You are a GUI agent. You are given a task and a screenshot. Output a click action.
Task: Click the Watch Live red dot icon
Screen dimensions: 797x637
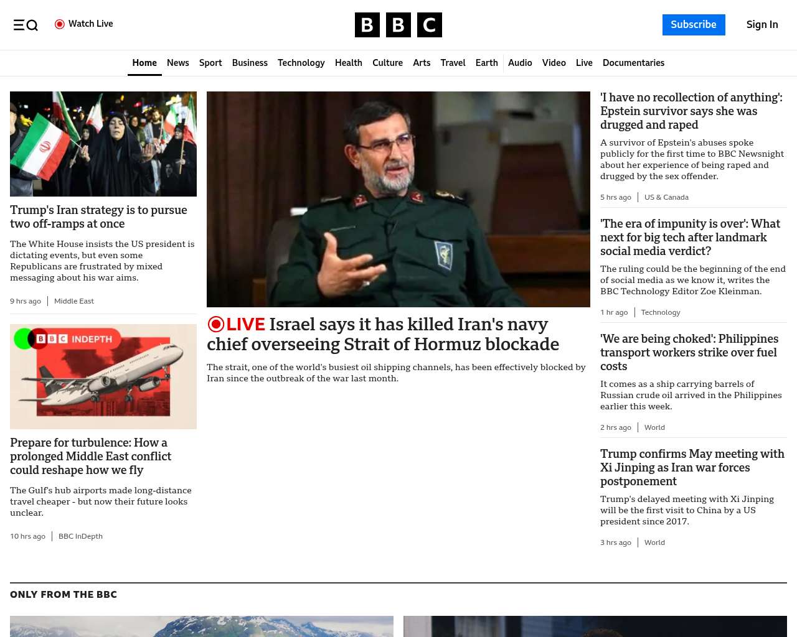coord(60,24)
